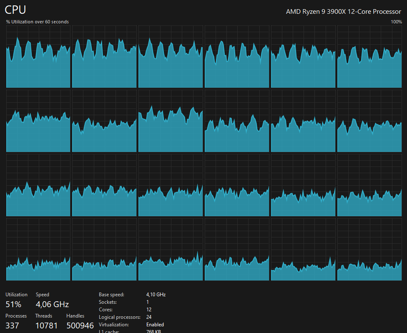
Task: Click the fourth graph in the third row
Action: (x=237, y=185)
